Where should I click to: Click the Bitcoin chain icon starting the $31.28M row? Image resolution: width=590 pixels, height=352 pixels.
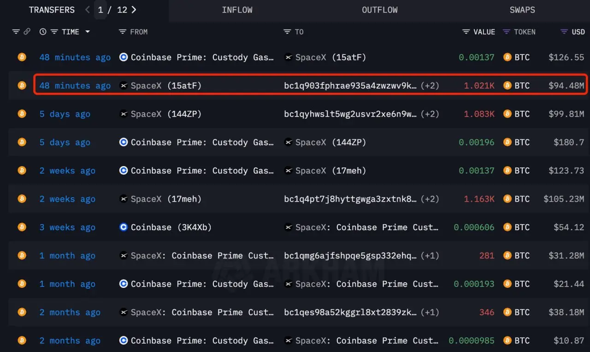click(x=22, y=256)
